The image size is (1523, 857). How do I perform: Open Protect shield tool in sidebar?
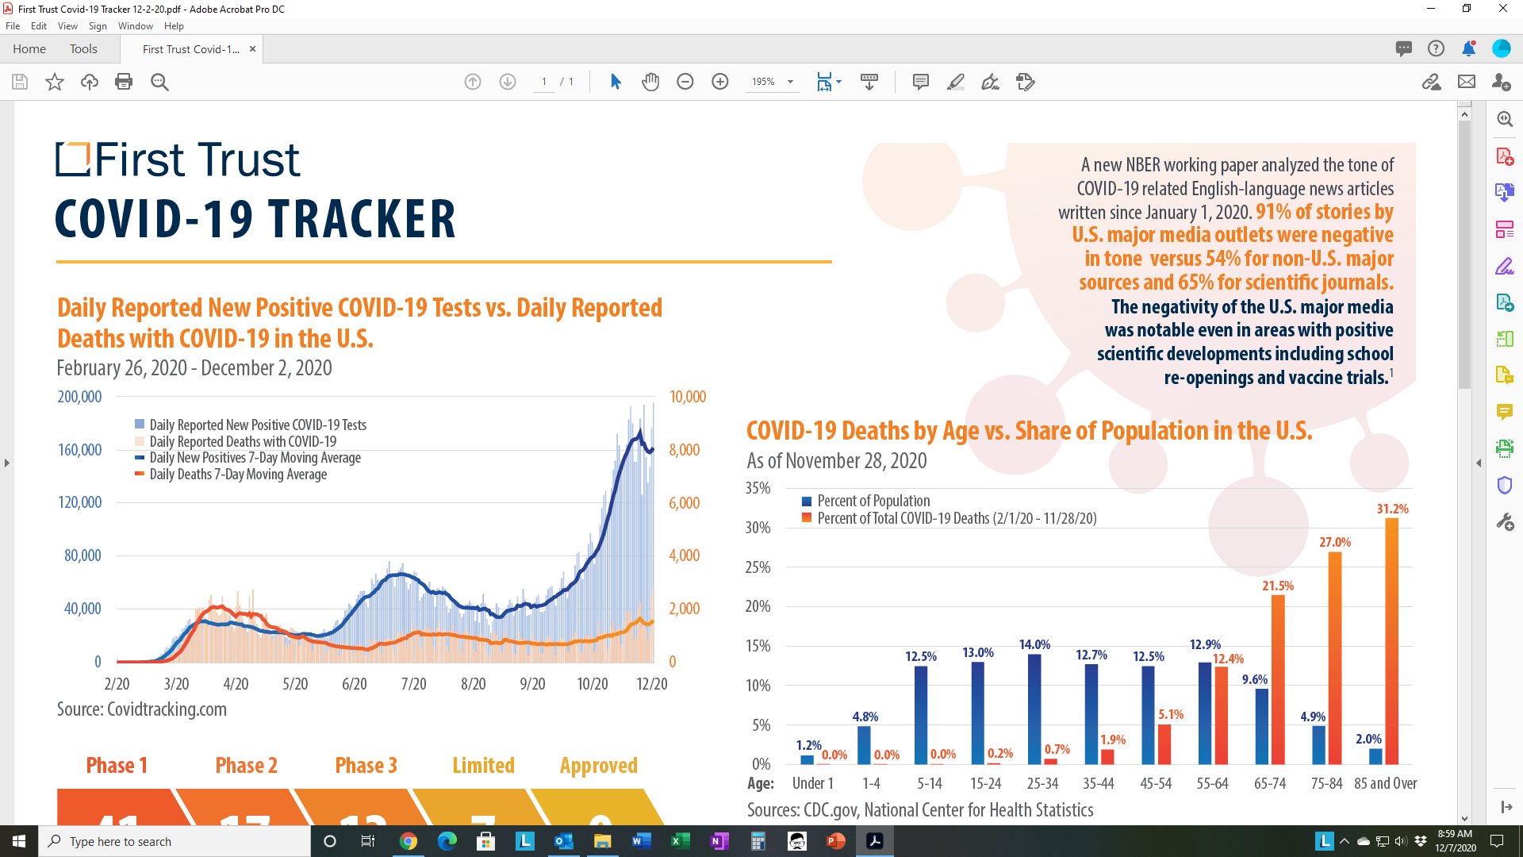[x=1505, y=485]
